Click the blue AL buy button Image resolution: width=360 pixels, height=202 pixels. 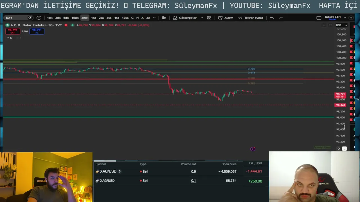37,31
